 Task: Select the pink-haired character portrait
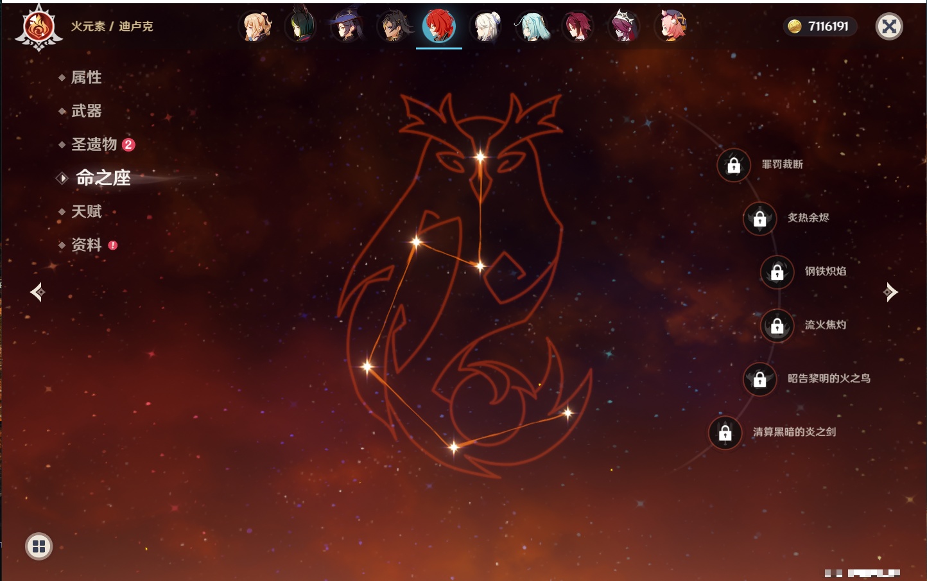tap(670, 26)
